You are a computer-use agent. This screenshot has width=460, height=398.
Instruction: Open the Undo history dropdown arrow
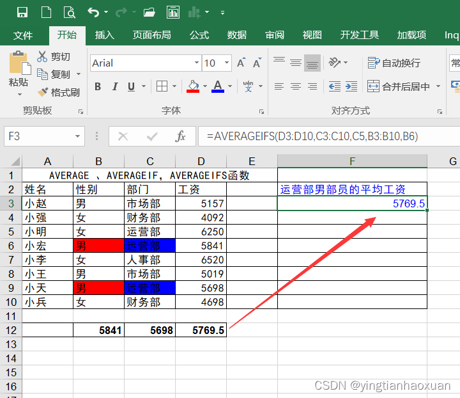click(x=106, y=12)
